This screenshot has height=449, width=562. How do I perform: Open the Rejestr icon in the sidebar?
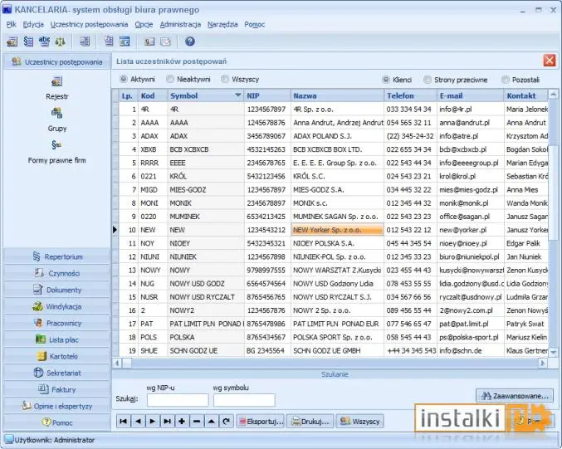point(56,81)
